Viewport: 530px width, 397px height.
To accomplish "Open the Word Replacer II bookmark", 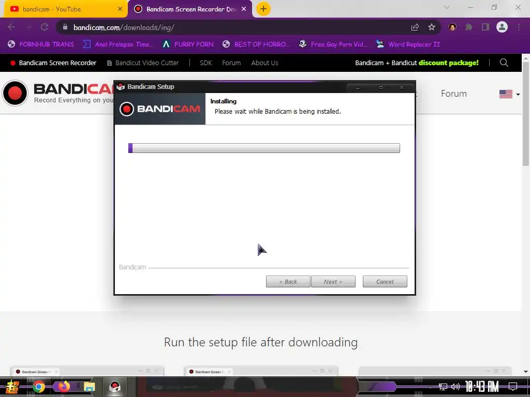I will click(408, 44).
